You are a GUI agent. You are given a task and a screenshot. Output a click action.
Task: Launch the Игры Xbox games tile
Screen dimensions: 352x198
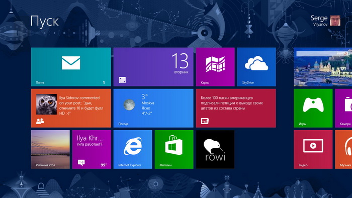click(x=313, y=108)
